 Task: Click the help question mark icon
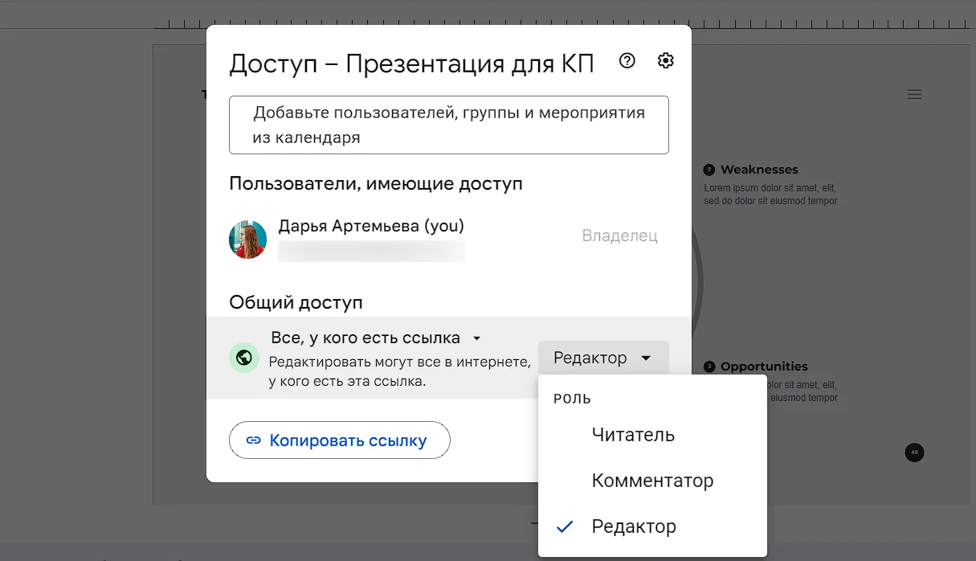point(627,61)
